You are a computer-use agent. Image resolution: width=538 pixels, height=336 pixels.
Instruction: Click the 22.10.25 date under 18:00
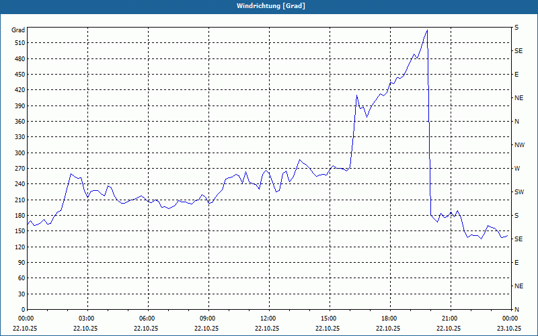[x=388, y=328]
